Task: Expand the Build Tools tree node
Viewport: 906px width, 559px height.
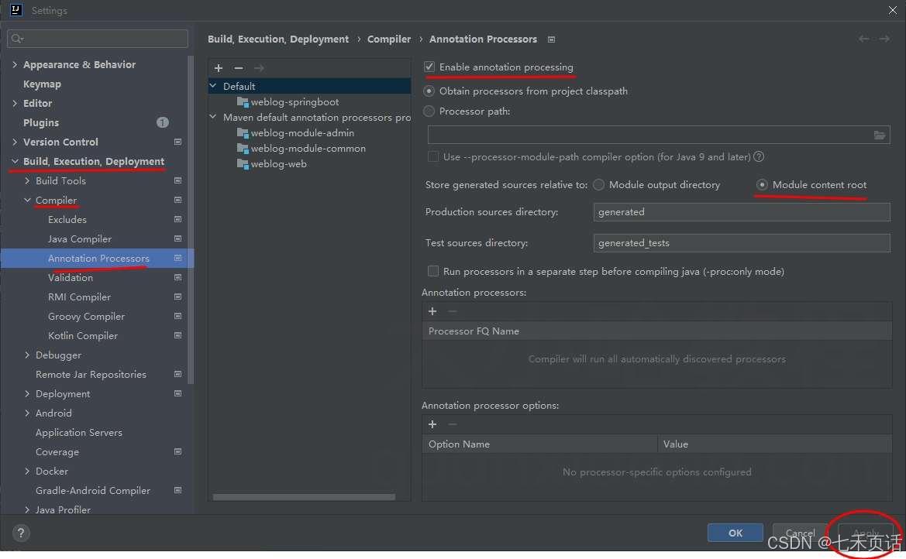Action: click(x=28, y=181)
